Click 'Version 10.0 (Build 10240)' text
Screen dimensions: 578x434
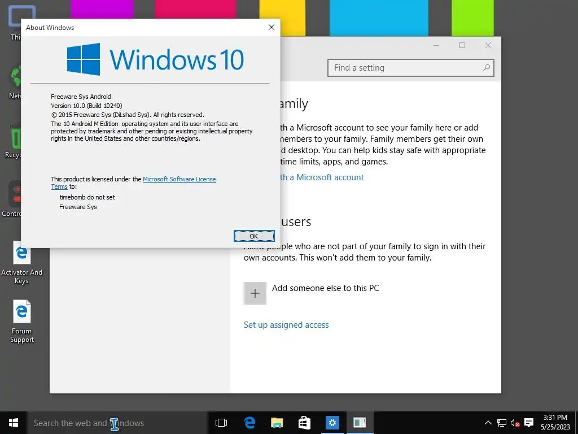(x=86, y=106)
